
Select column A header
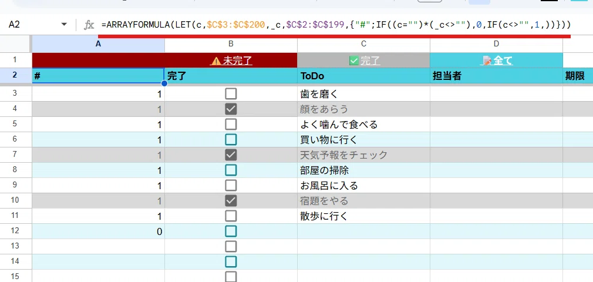point(98,44)
